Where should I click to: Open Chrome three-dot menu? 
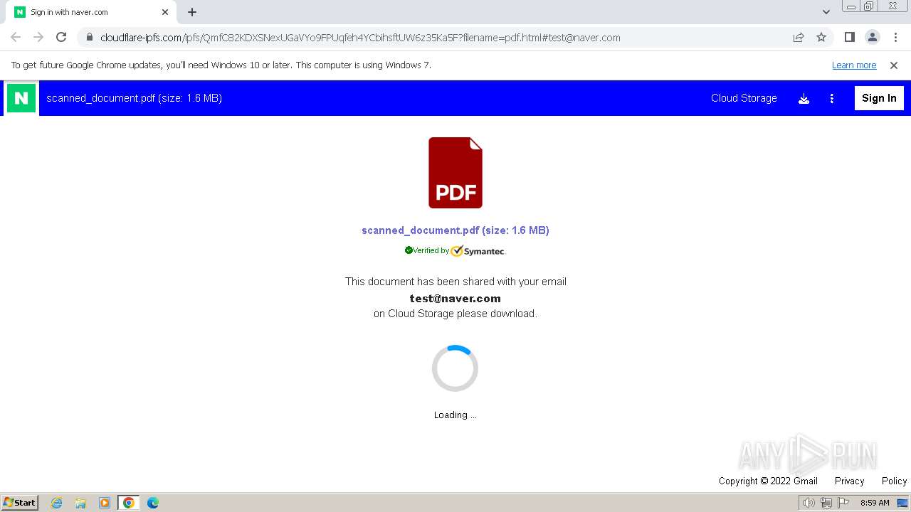[x=895, y=37]
